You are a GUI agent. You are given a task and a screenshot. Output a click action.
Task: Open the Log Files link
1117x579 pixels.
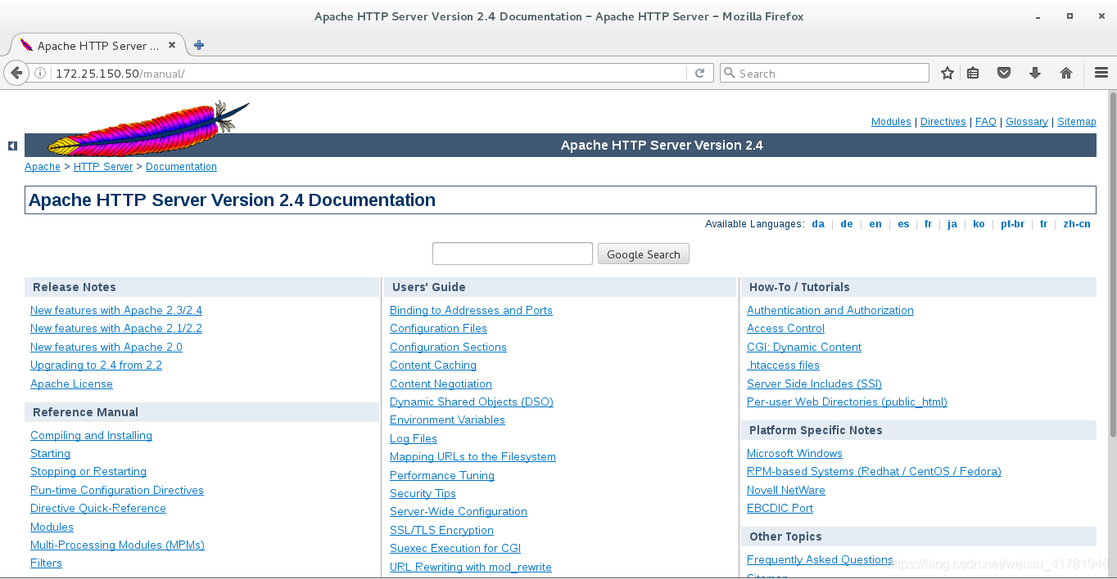coord(414,438)
